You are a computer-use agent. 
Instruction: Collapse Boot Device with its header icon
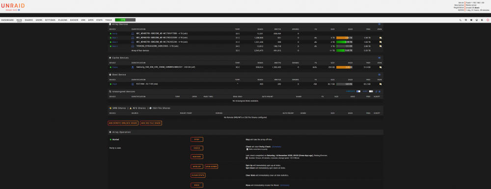pyautogui.click(x=379, y=75)
